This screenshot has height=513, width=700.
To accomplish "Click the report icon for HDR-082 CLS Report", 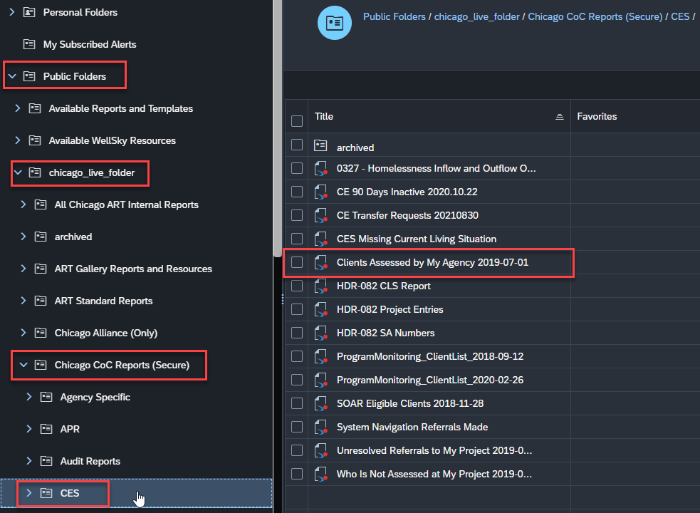I will [320, 286].
